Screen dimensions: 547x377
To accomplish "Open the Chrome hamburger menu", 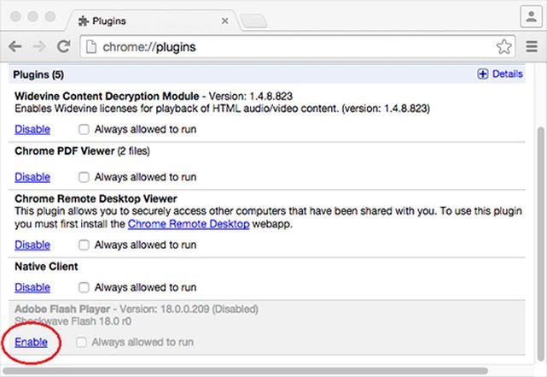I will 532,46.
